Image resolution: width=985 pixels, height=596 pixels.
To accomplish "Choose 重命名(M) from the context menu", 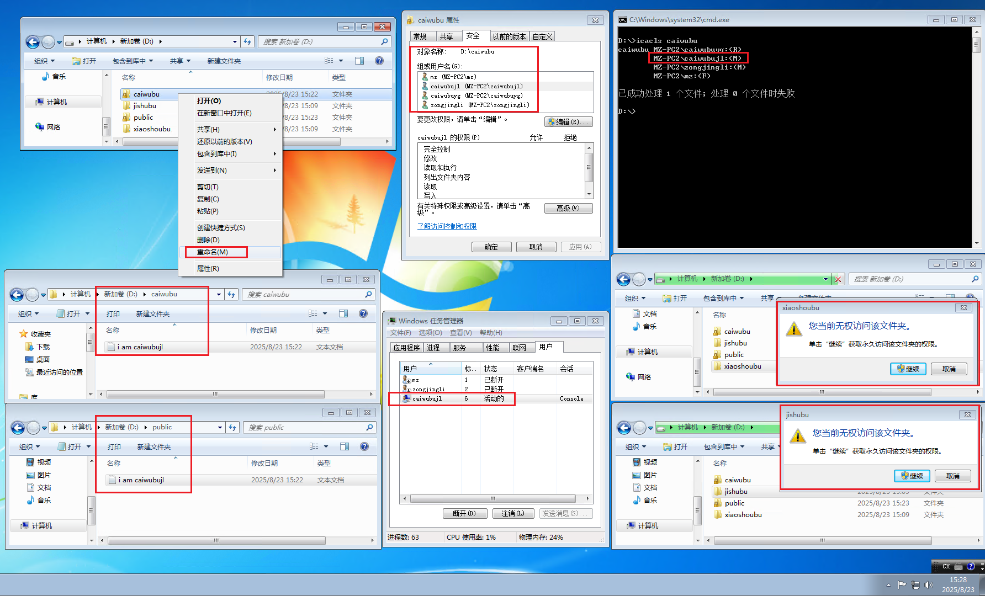I will click(230, 252).
